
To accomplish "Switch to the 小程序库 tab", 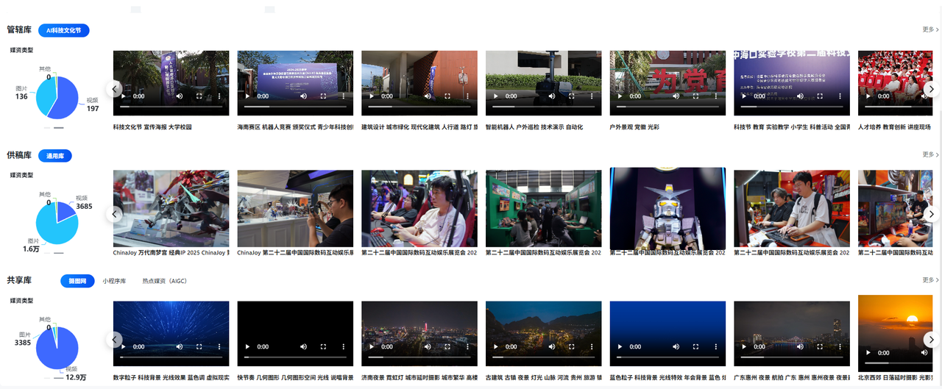I will [114, 281].
